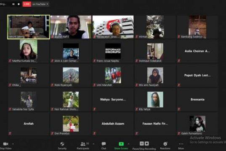226x151 pixels.
Task: Click the muted mic icon beside Hotmauli Sidabalok
Action: (137, 61)
